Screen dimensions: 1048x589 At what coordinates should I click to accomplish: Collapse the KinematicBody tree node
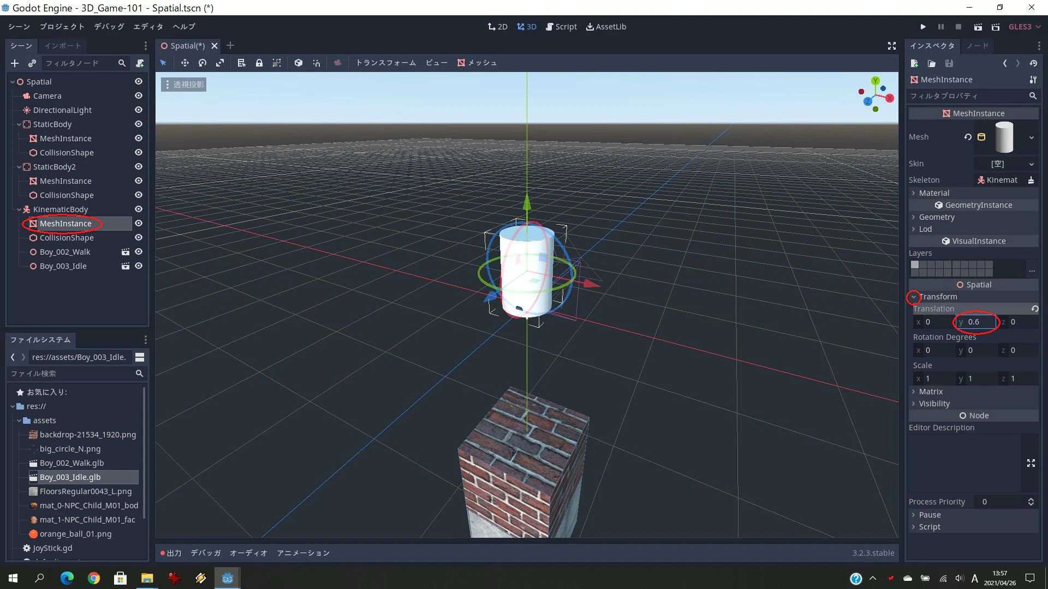tap(19, 209)
